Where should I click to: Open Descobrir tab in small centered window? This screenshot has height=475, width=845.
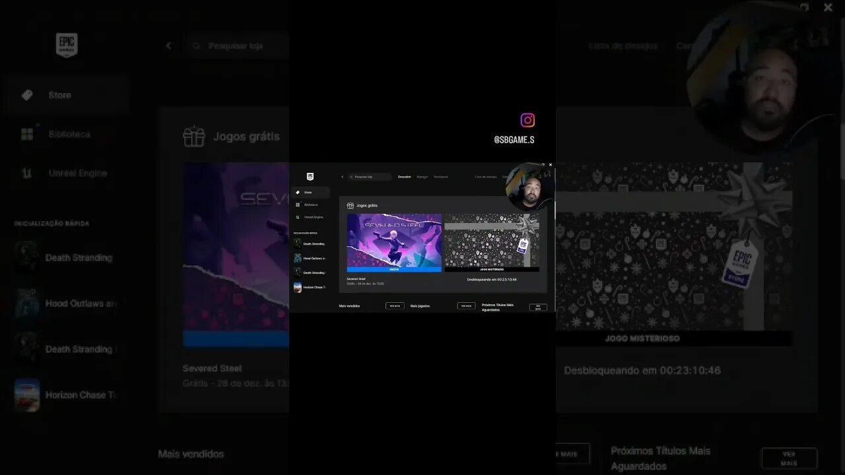click(x=404, y=177)
